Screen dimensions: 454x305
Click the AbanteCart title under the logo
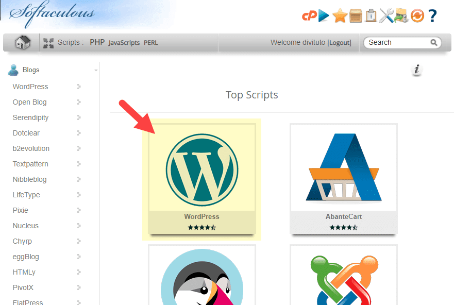tap(344, 216)
